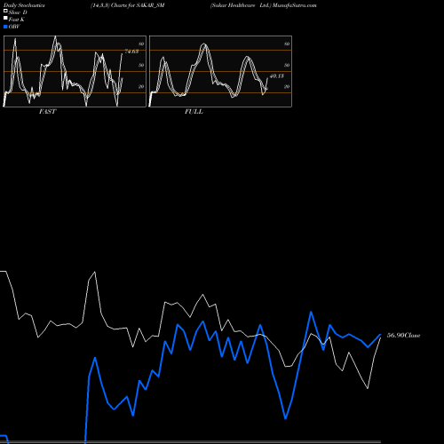Click the 20 level label in FAST chart

[141, 86]
